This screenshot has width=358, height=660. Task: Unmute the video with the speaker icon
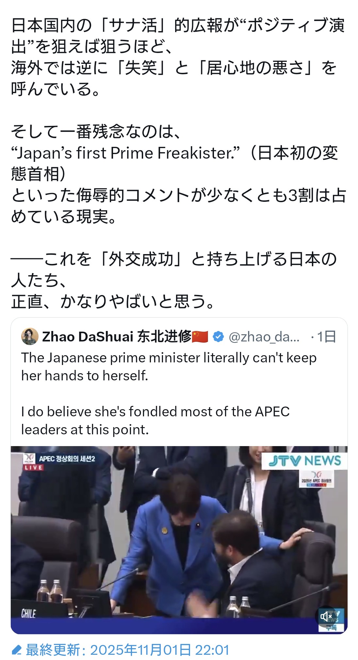[326, 616]
